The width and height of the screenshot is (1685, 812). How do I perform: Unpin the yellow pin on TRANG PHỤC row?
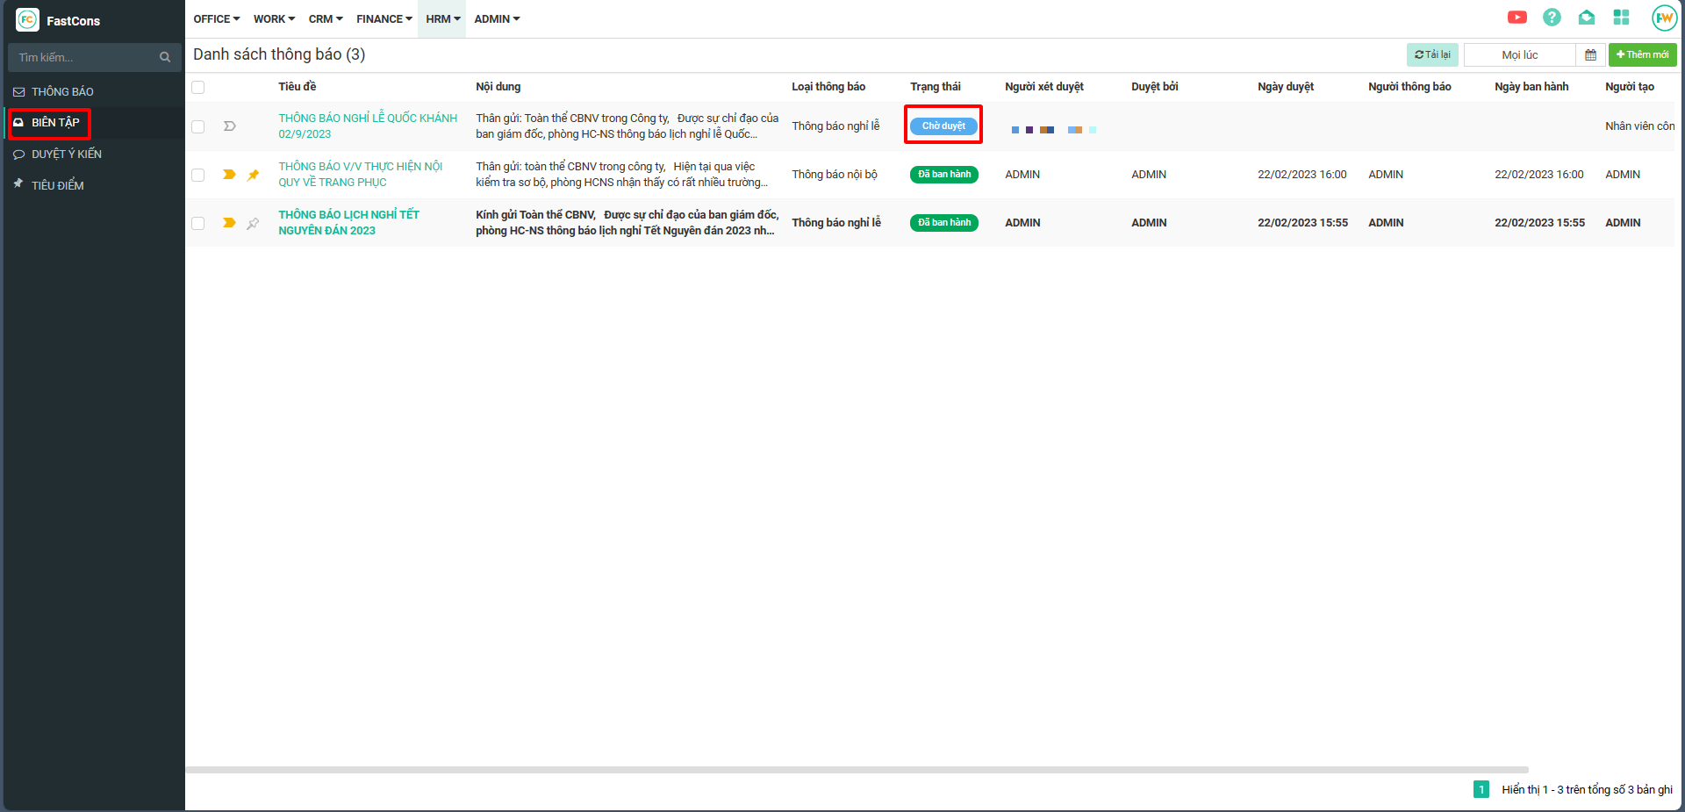253,175
